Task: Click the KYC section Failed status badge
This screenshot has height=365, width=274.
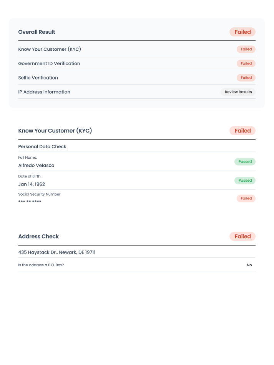Action: [x=242, y=131]
